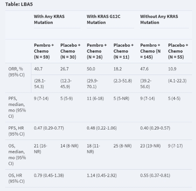Image resolution: width=196 pixels, height=191 pixels.
Task: Click the ORR value 50.0
Action: (91, 69)
